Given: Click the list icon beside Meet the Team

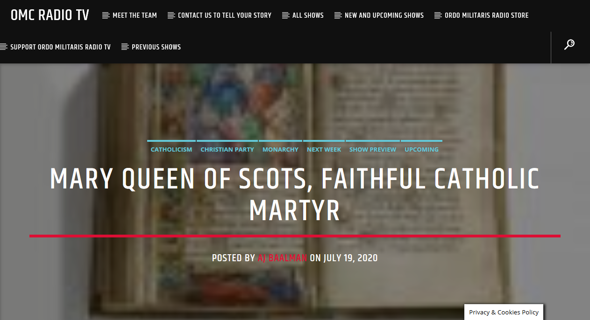Looking at the screenshot, I should tap(106, 15).
